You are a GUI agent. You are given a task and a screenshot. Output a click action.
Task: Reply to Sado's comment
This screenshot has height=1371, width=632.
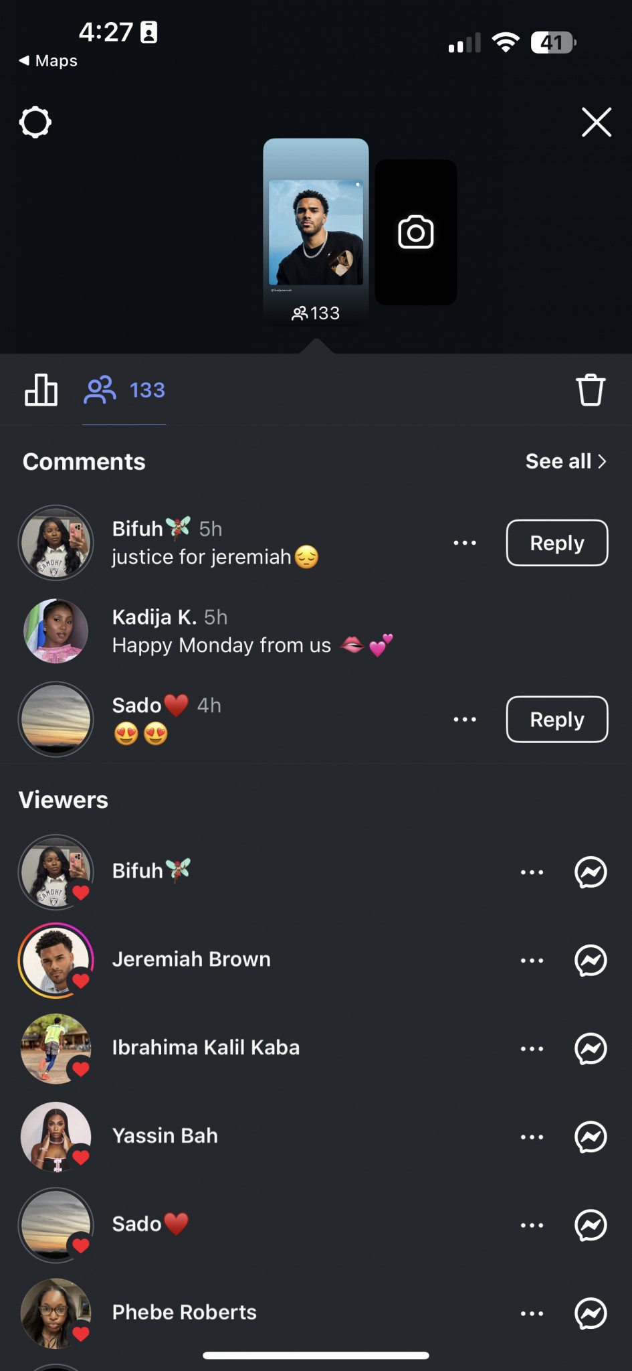pos(557,720)
